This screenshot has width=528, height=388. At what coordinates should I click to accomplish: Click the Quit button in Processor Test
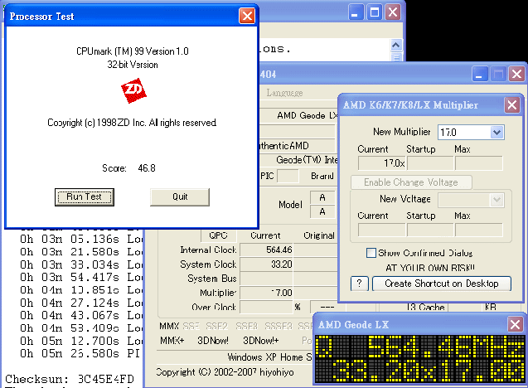pos(180,197)
